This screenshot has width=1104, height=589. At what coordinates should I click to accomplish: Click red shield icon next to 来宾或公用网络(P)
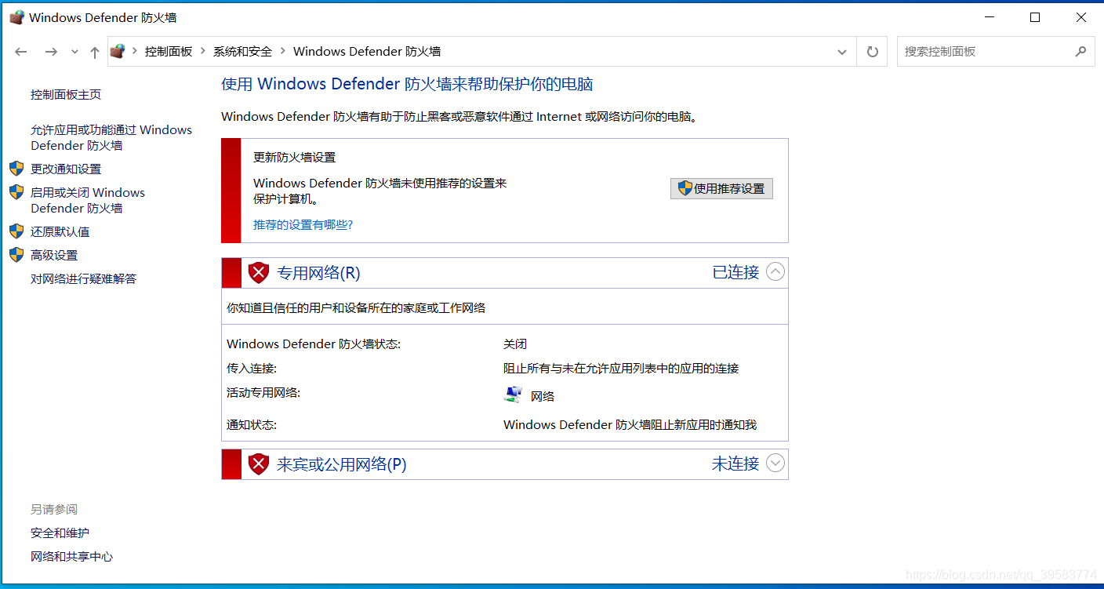[x=259, y=464]
